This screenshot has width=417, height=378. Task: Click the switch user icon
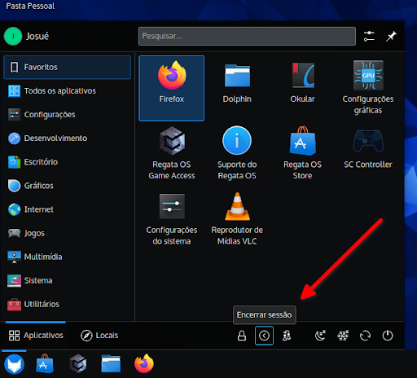tap(287, 336)
